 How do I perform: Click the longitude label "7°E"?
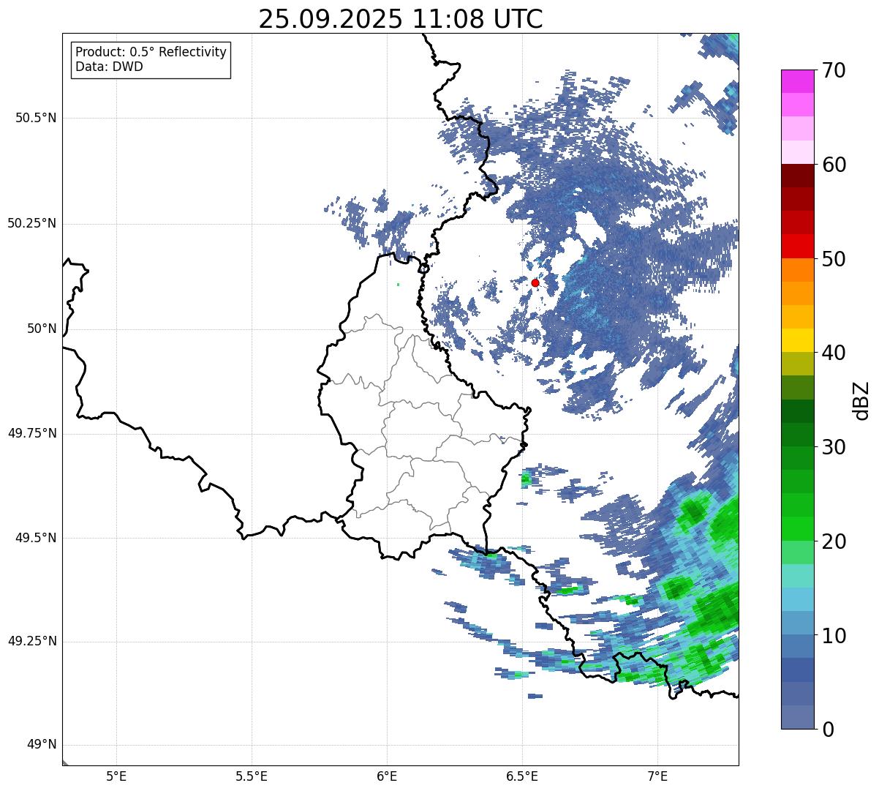pyautogui.click(x=657, y=776)
